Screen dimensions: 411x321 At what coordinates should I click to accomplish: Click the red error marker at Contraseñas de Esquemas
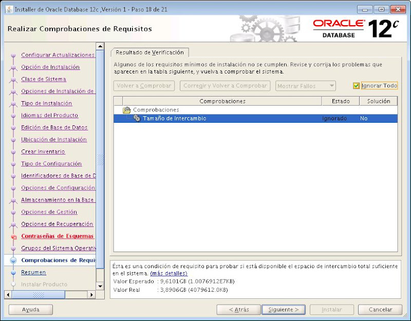[14, 237]
